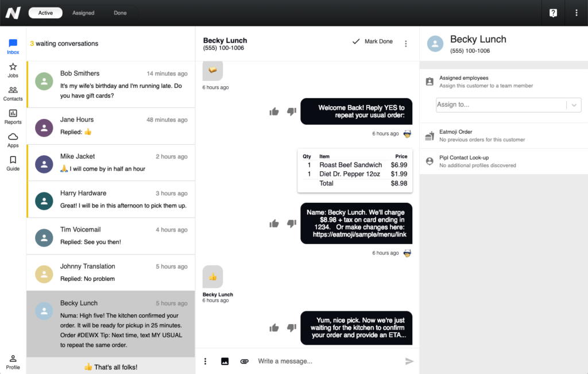This screenshot has width=588, height=374.
Task: Thumbs down the 'Yum, nice pick' reply
Action: (x=291, y=327)
